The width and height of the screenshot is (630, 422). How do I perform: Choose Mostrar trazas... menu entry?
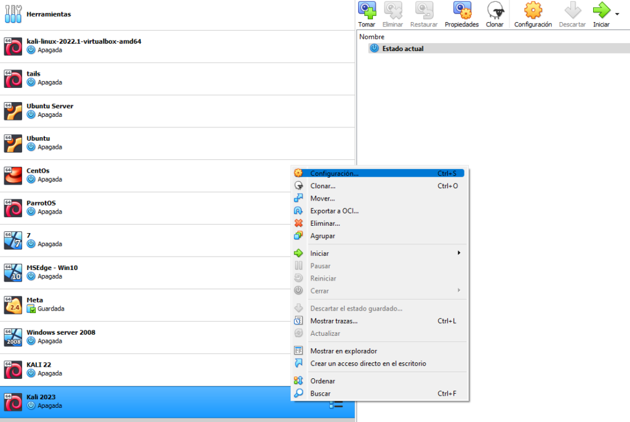(378, 320)
